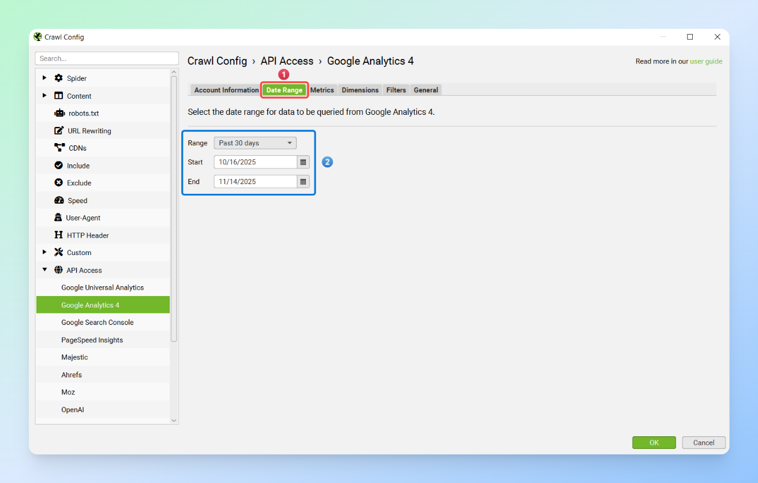Open the End date calendar picker
Screen dimensions: 758x483
click(303, 182)
